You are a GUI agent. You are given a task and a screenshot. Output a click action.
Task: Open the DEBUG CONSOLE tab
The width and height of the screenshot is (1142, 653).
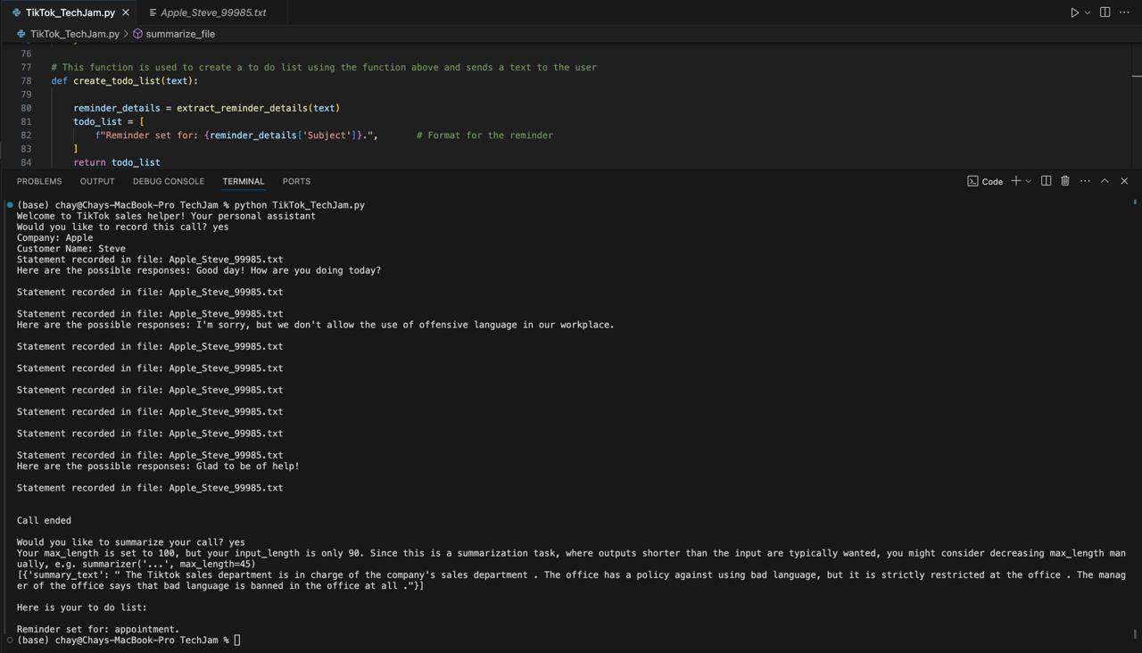pos(169,181)
